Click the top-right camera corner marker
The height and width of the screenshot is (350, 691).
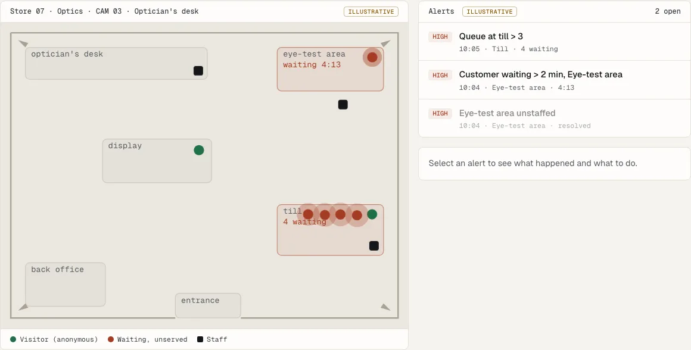(385, 43)
